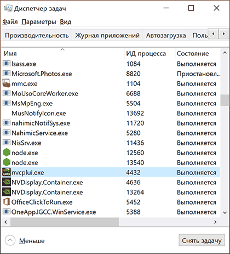Select the MoUsoCoreWorker.exe process name
The image size is (230, 254).
45,93
